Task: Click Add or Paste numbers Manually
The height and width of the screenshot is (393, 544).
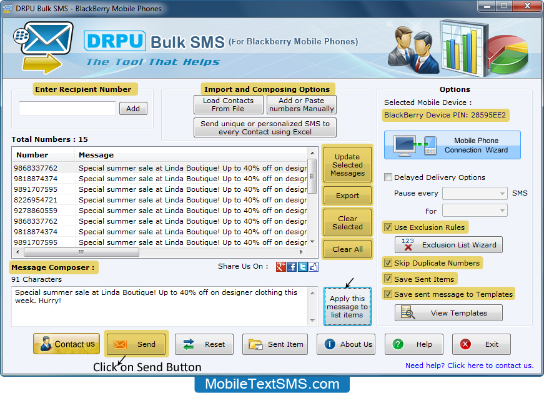Action: coord(302,104)
